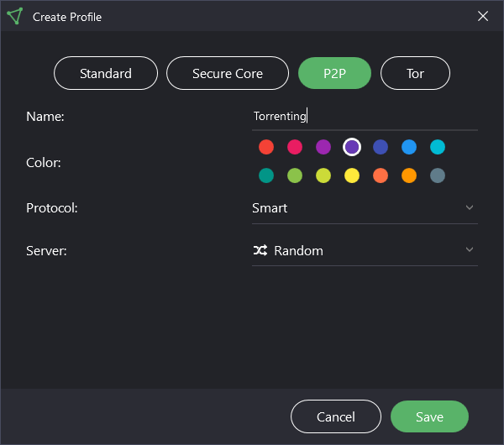
Task: Choose the pink color swatch
Action: point(295,147)
